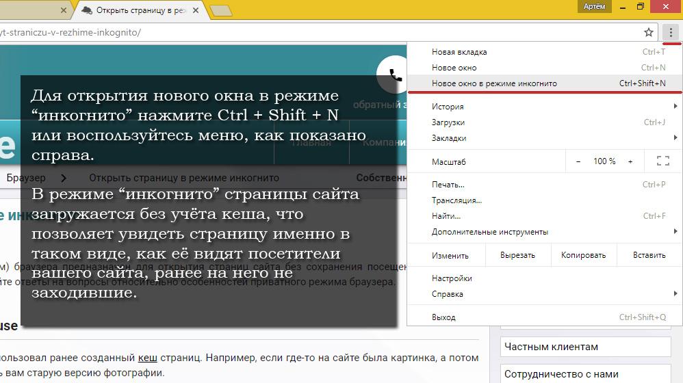Open 'Сотрудничество с нами' sidebar link
The height and width of the screenshot is (383, 683).
click(585, 374)
